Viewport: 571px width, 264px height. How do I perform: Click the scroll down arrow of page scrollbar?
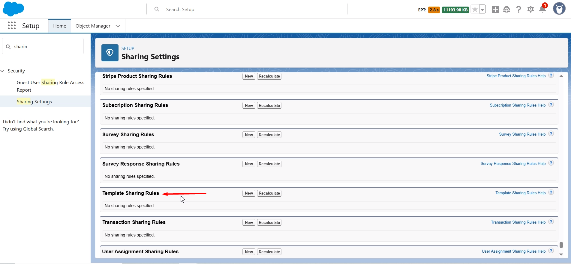tap(561, 254)
